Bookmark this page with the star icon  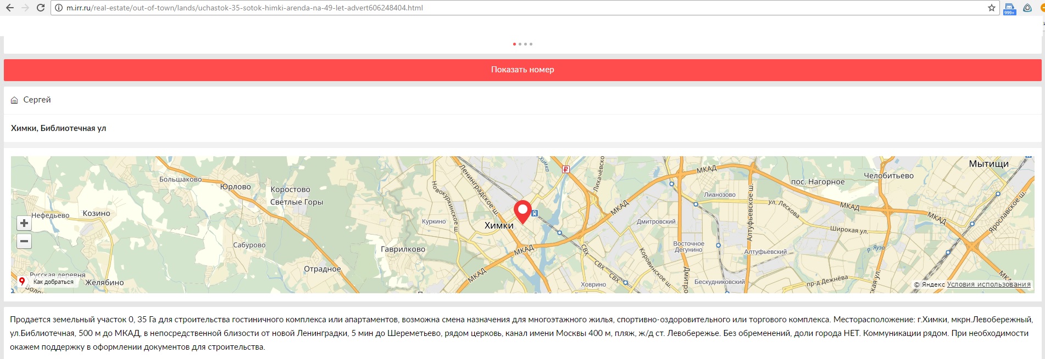[x=991, y=8]
